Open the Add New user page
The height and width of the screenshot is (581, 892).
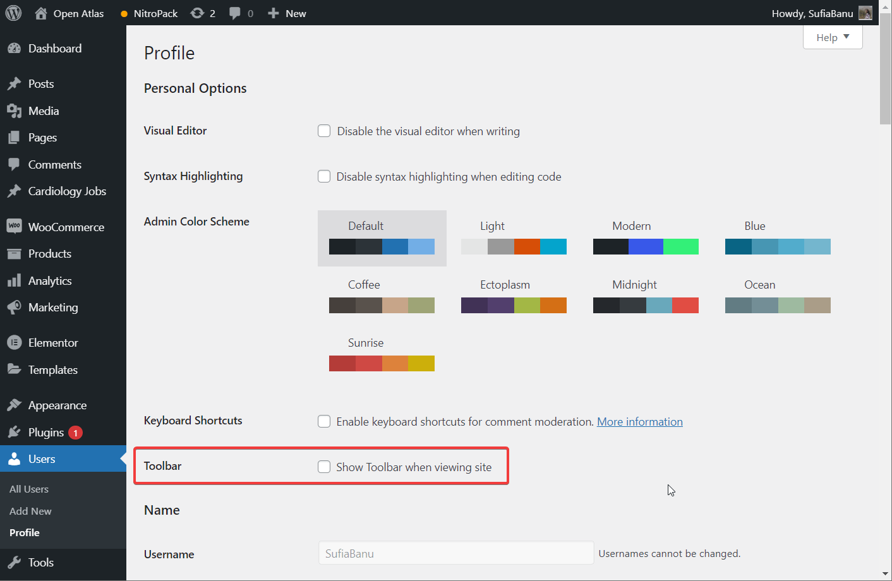coord(30,511)
